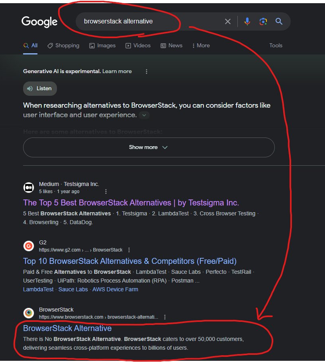325x362 pixels.
Task: Switch to the Videos tab
Action: (x=138, y=45)
